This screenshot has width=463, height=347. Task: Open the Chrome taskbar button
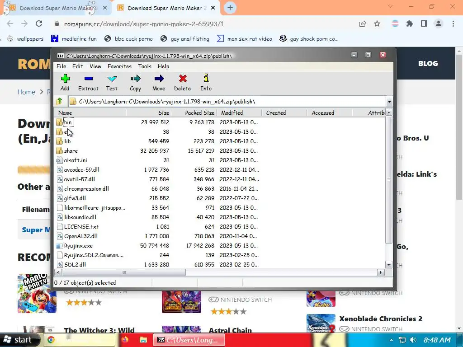pos(79,340)
